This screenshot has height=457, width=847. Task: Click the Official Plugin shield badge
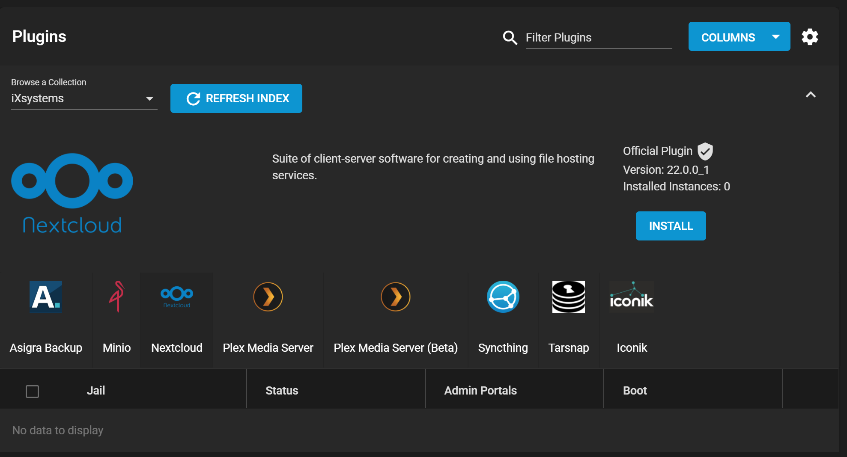(705, 151)
